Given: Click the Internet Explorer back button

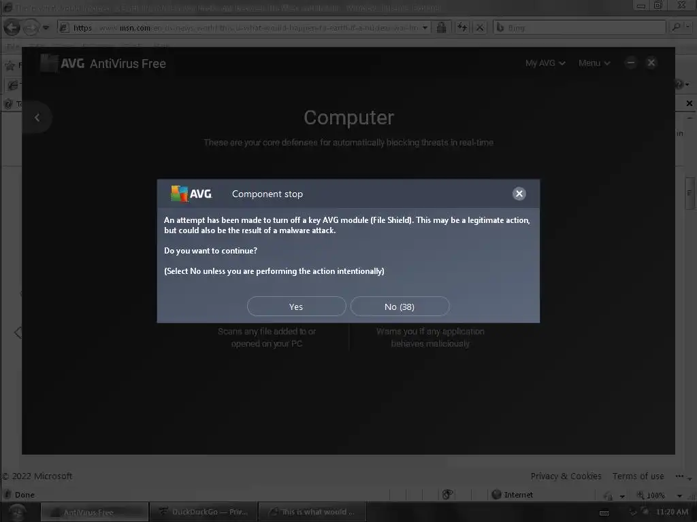Looking at the screenshot, I should [x=12, y=27].
